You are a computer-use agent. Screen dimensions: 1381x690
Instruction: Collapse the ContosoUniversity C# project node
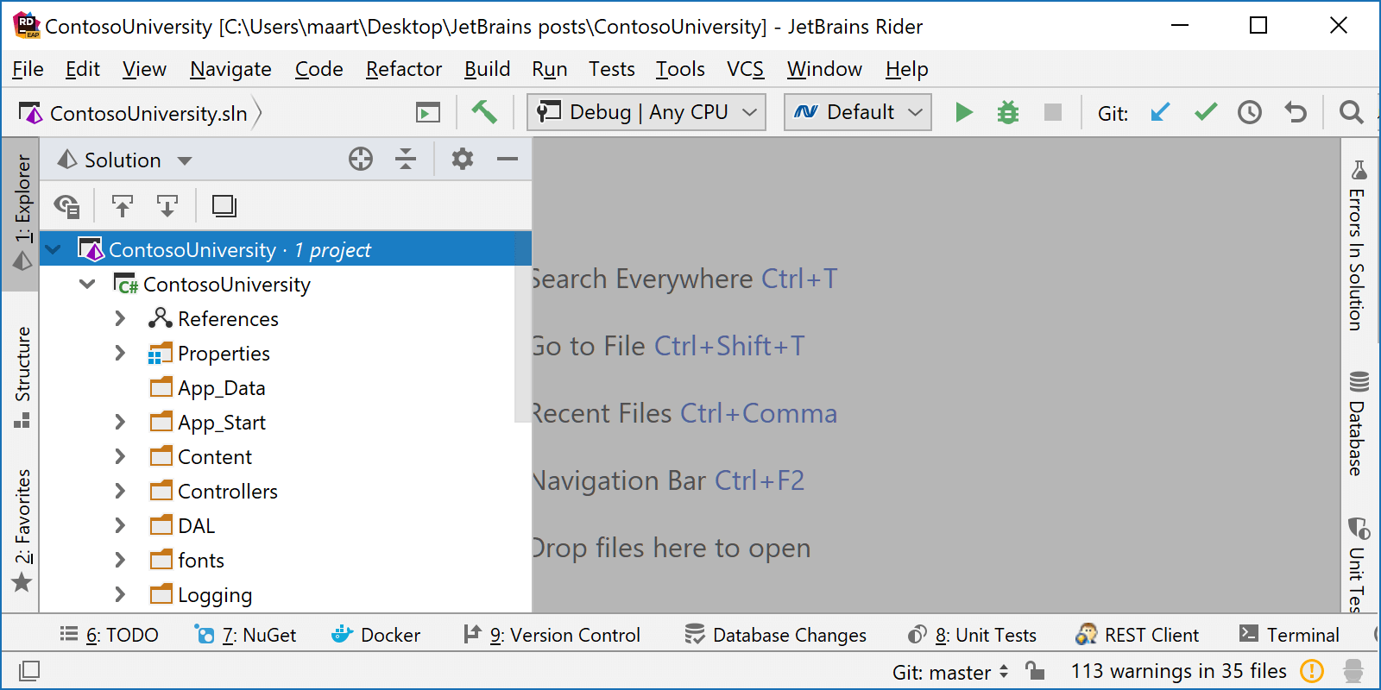point(87,285)
